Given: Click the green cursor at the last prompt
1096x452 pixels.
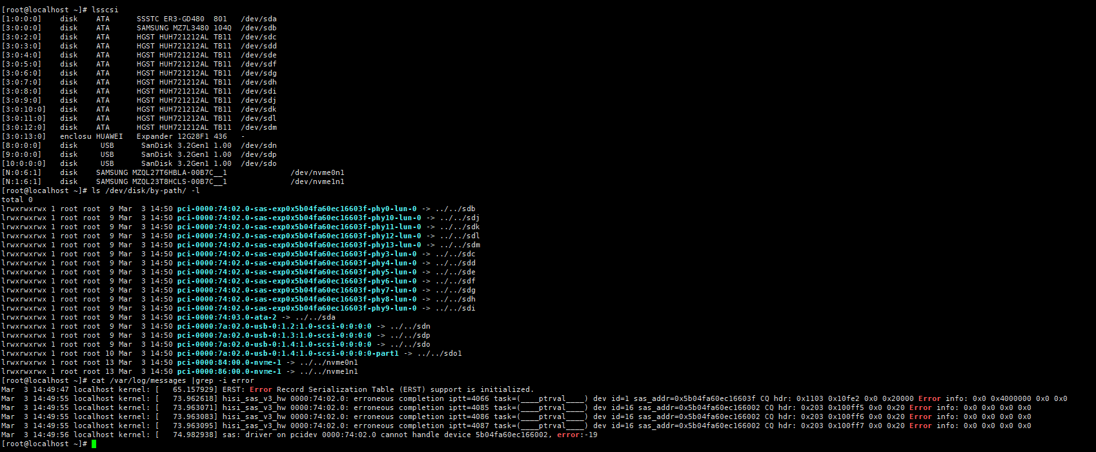Looking at the screenshot, I should [x=94, y=444].
